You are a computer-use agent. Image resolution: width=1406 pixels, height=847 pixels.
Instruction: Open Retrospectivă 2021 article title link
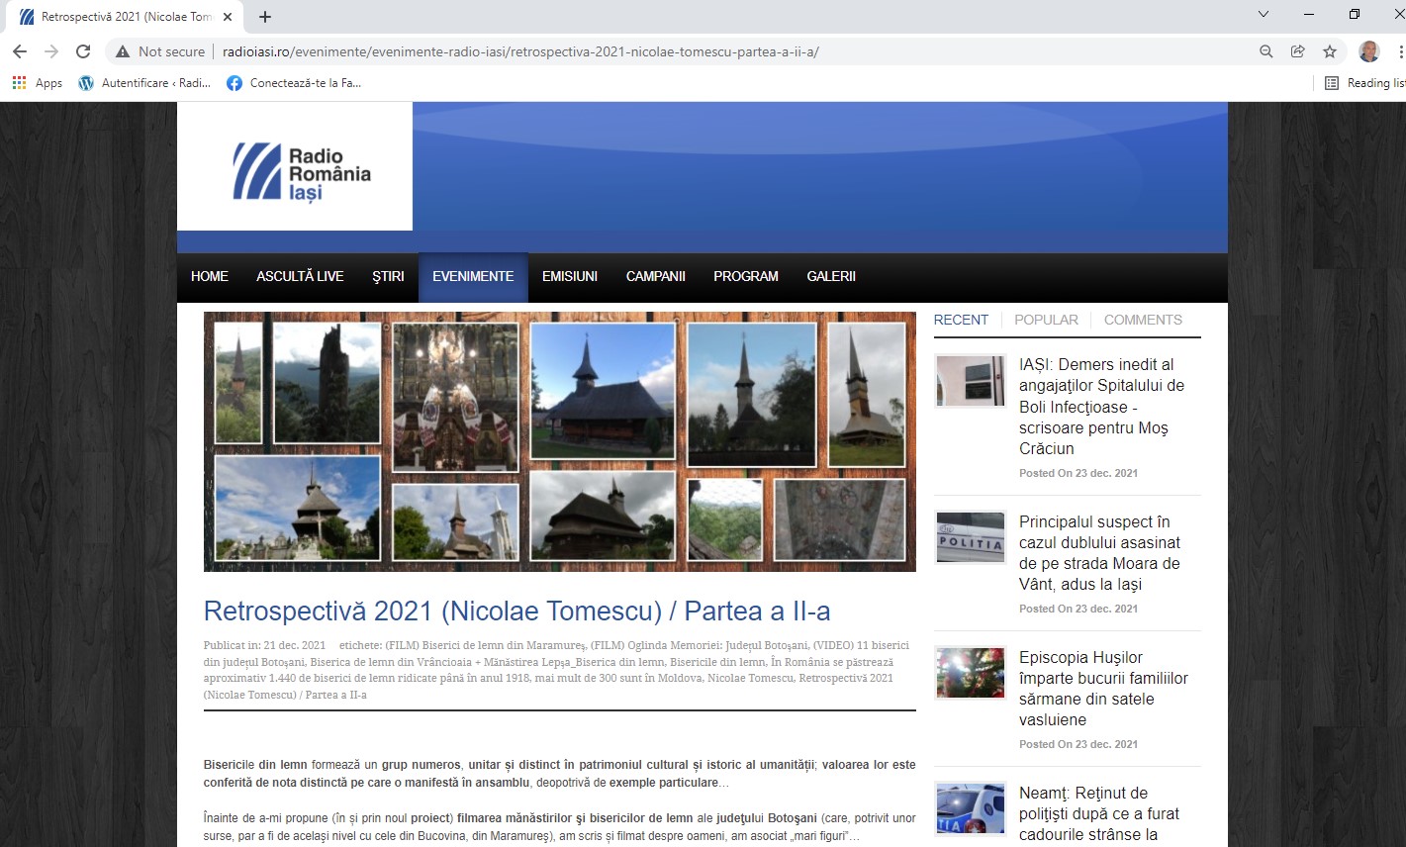(x=516, y=612)
